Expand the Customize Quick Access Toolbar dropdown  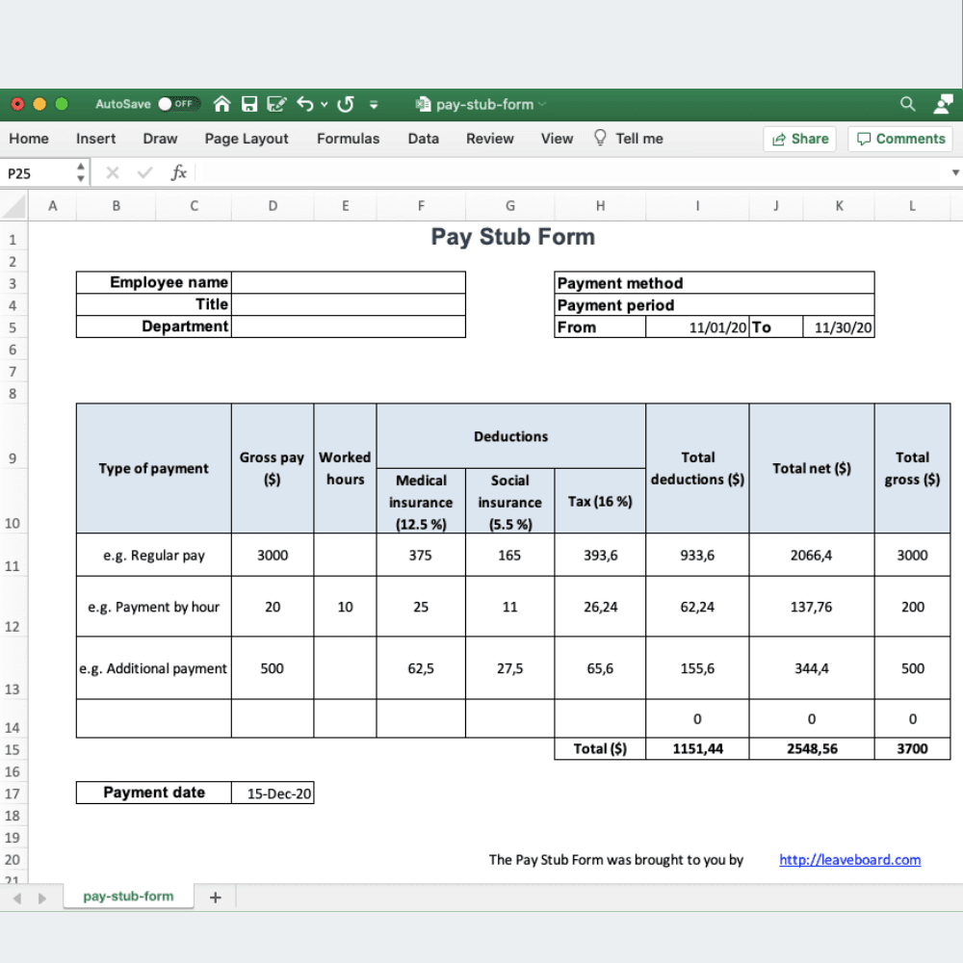374,104
